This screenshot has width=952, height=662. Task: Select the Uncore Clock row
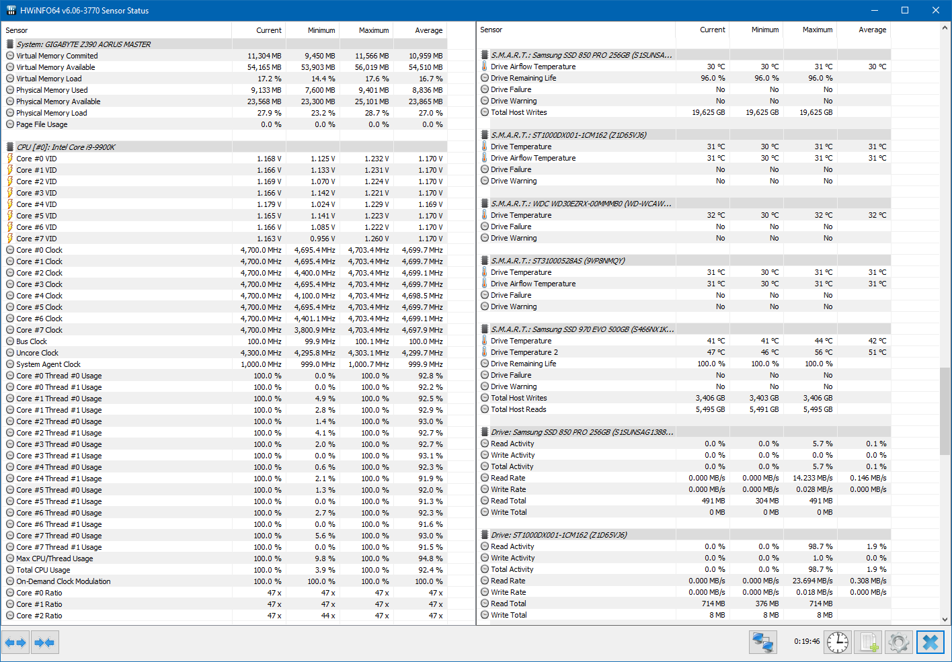click(x=225, y=353)
